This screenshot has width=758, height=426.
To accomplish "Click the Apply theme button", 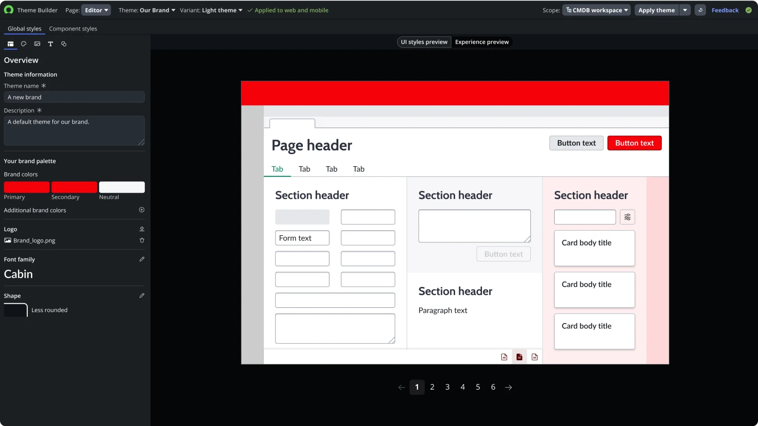I will point(657,10).
